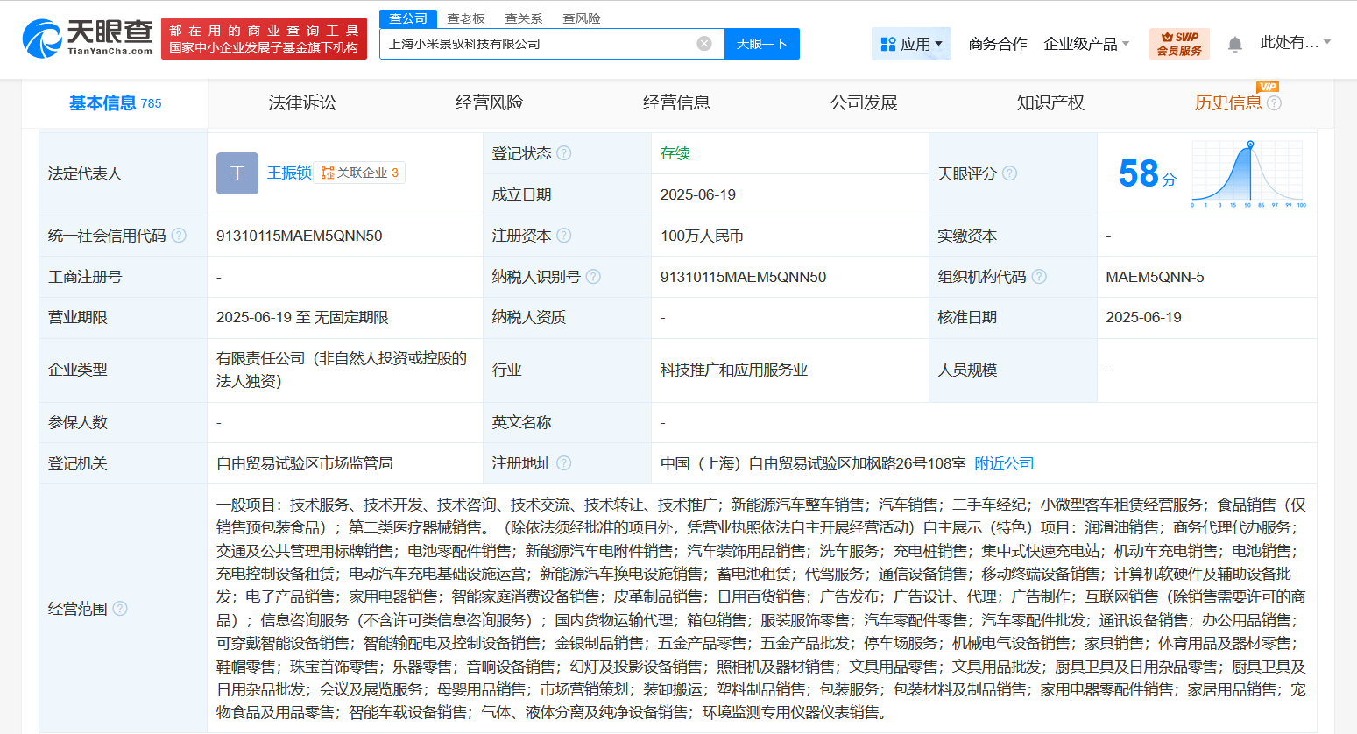Open 王振锁 legal representative profile

click(x=289, y=173)
